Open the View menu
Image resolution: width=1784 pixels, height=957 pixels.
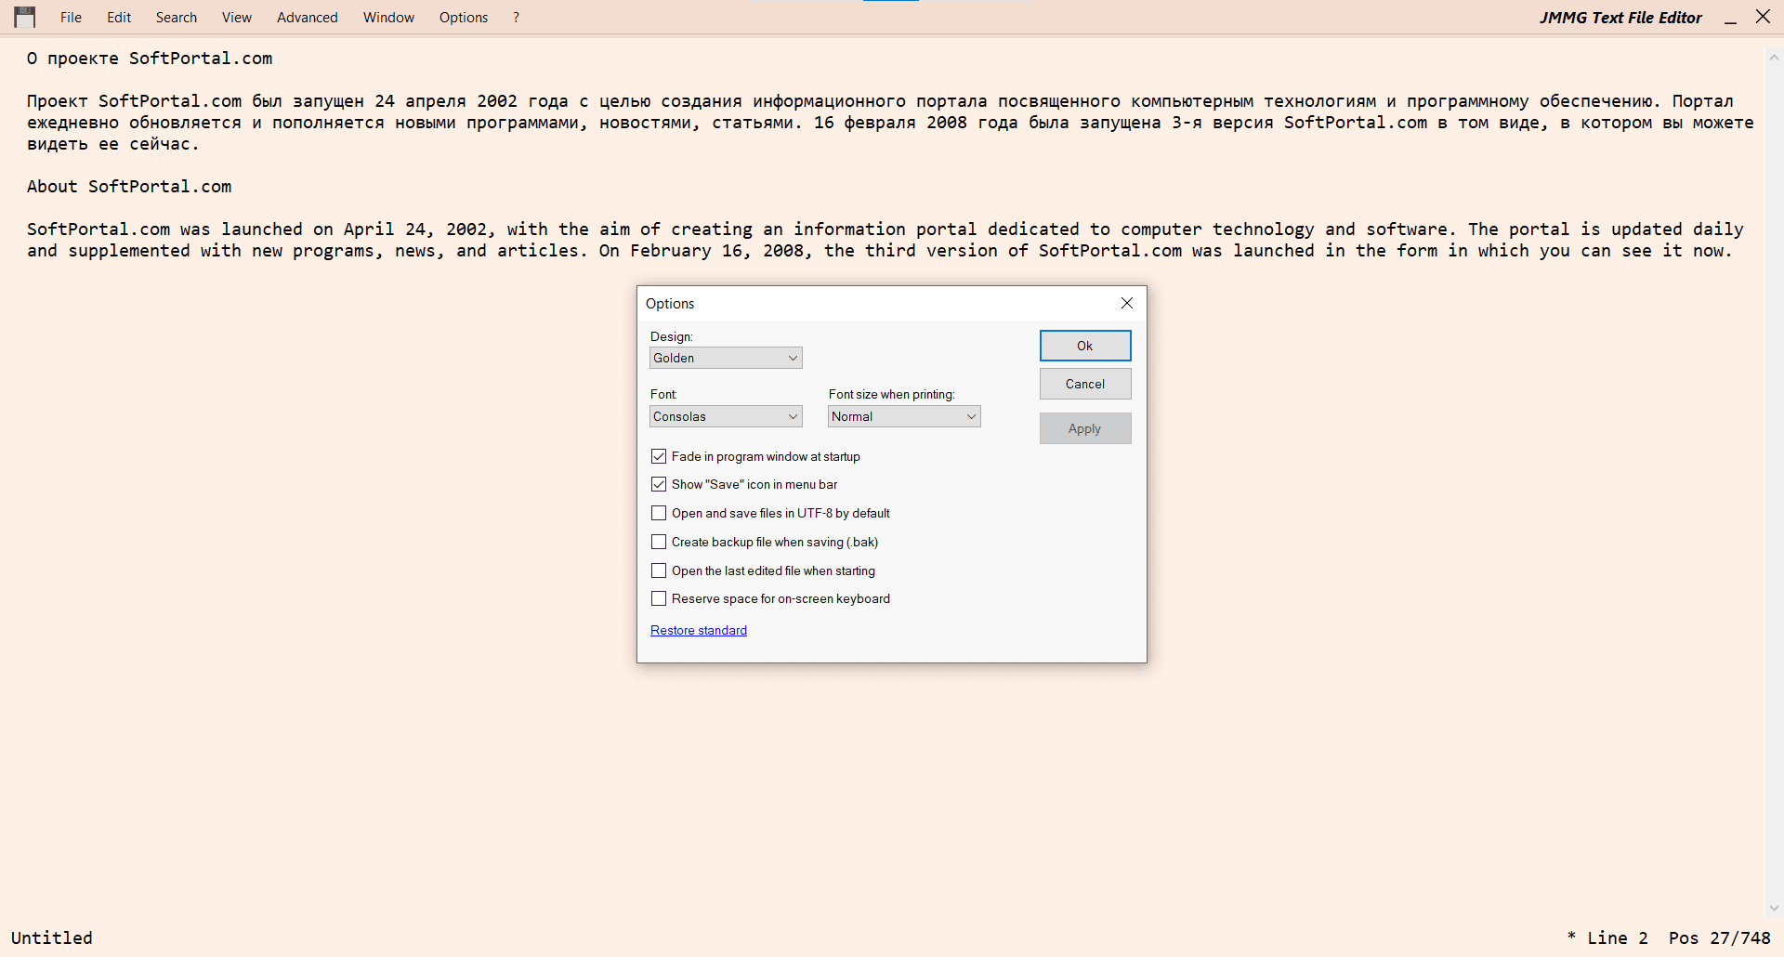[x=237, y=18]
